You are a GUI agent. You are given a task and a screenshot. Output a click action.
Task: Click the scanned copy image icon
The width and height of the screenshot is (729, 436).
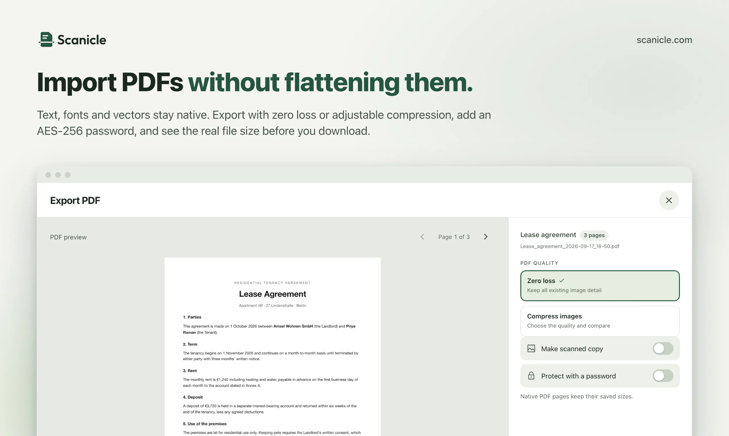pos(531,349)
